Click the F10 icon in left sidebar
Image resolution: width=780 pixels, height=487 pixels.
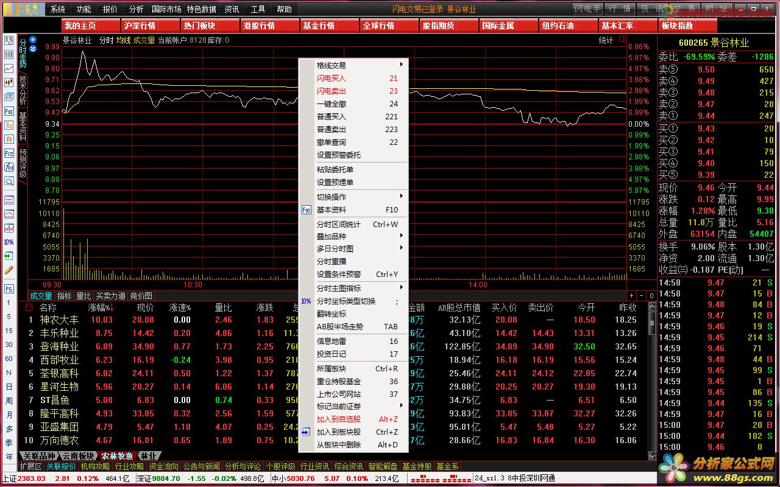coord(9,111)
